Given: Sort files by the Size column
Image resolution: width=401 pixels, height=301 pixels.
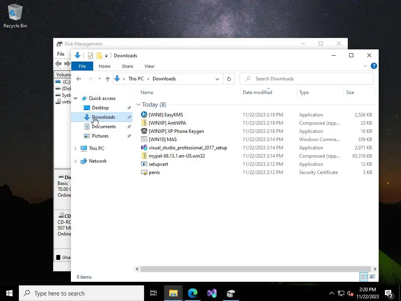Looking at the screenshot, I should pyautogui.click(x=350, y=92).
